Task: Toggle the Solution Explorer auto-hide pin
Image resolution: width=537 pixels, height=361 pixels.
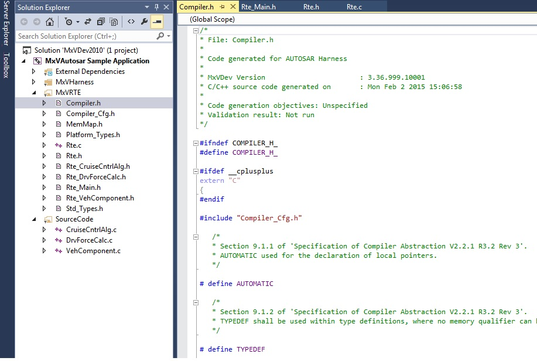Action: click(x=156, y=7)
